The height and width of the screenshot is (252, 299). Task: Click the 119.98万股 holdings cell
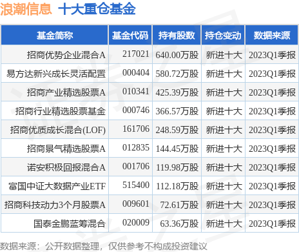point(177,167)
